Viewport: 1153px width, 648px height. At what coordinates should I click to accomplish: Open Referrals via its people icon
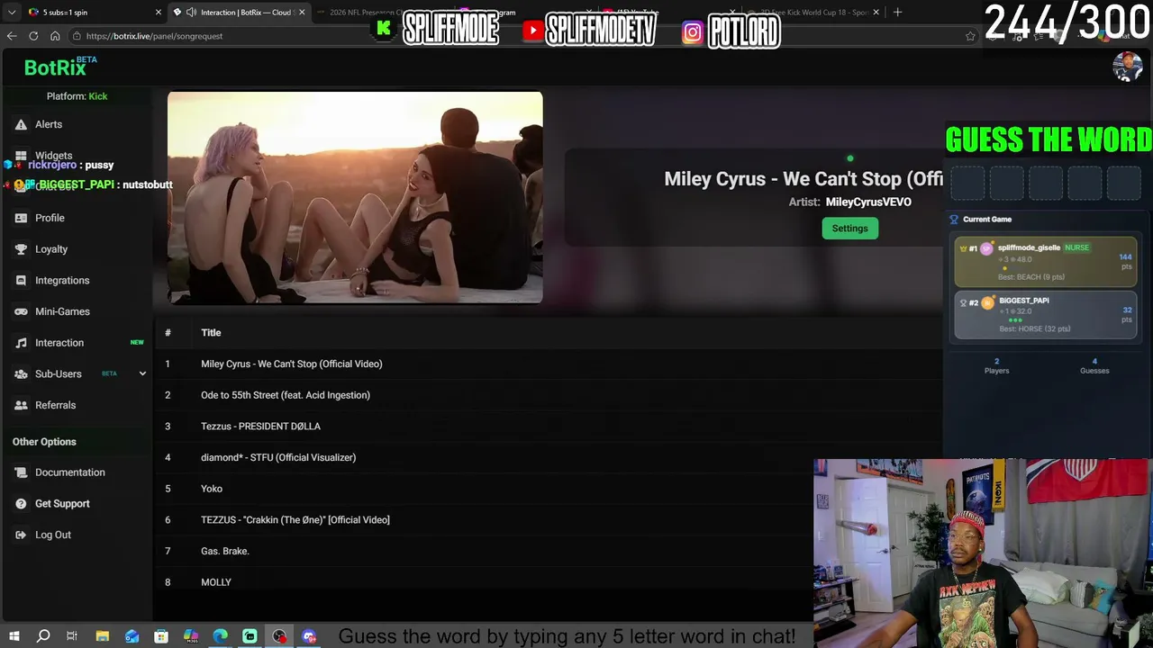click(x=21, y=405)
